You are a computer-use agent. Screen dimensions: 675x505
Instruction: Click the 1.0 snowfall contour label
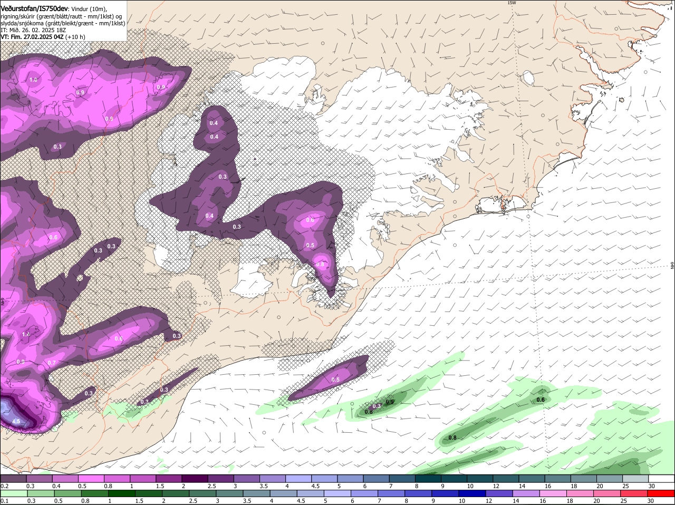coord(33,80)
